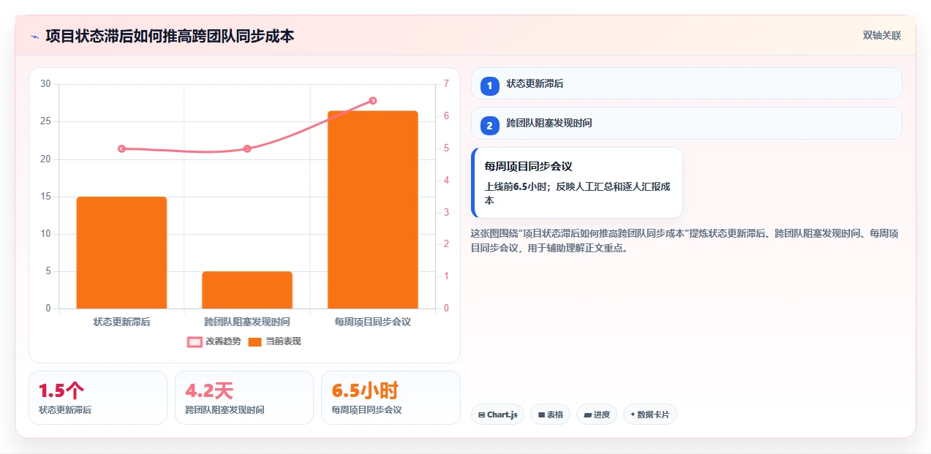This screenshot has width=931, height=454.
Task: Click the description paragraph starting 这张图围绕
Action: [x=686, y=241]
